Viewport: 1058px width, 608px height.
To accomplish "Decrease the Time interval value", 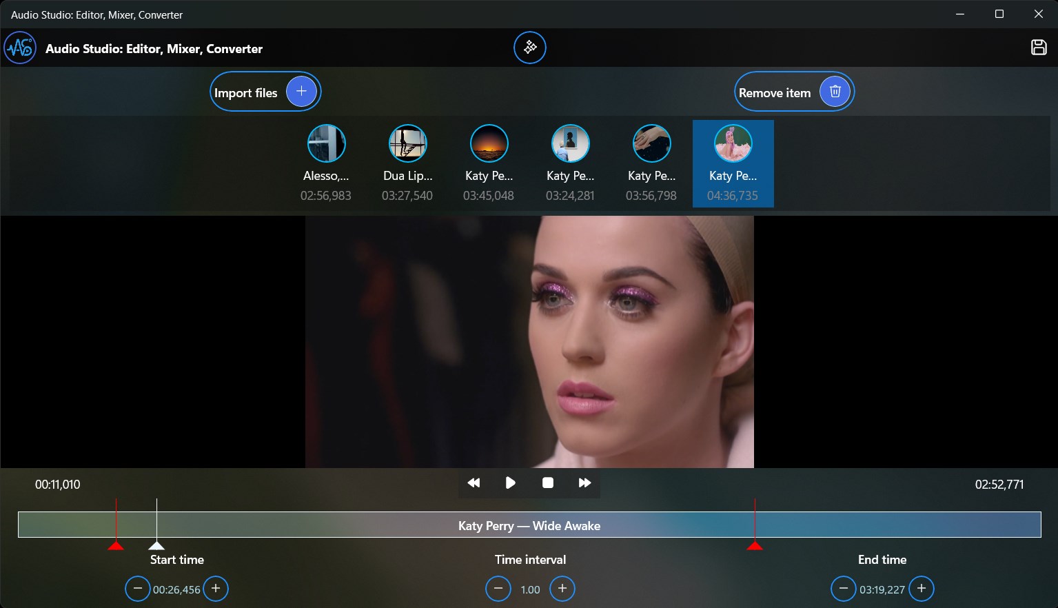I will (498, 589).
